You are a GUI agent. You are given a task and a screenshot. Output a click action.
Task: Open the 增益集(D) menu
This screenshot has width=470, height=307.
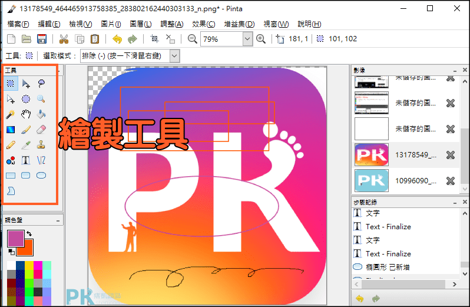(239, 24)
